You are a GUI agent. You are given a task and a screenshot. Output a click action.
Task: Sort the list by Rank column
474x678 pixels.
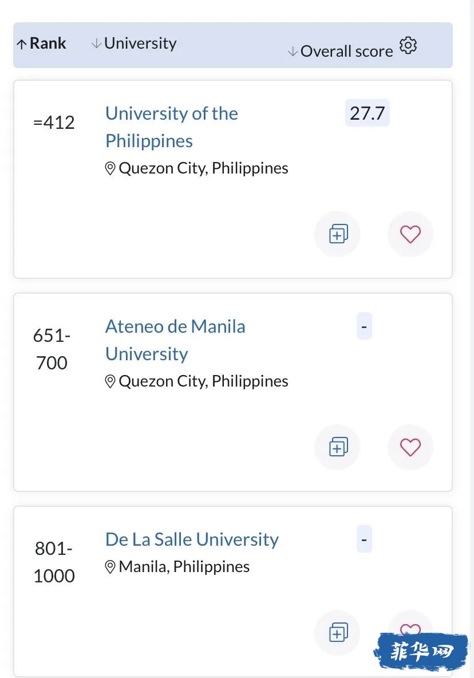[x=41, y=44]
